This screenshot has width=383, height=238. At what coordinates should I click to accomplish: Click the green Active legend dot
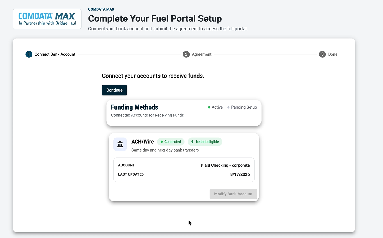coord(209,107)
